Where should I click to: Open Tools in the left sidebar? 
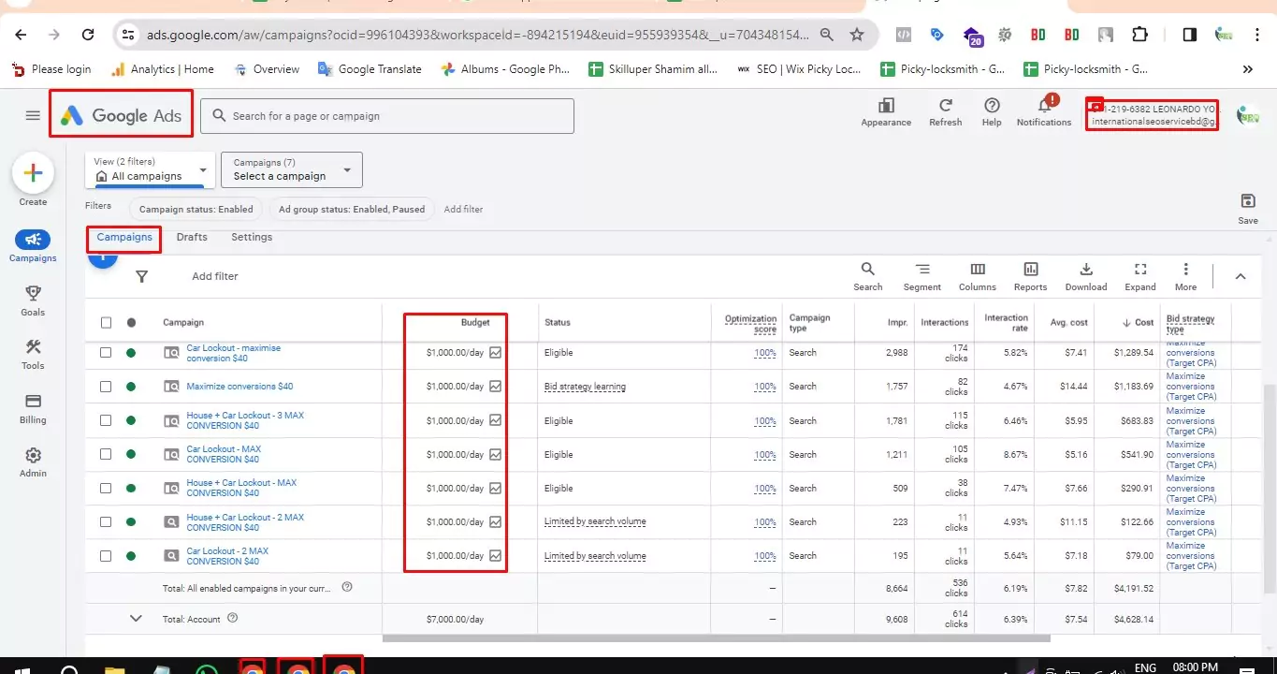pos(33,355)
